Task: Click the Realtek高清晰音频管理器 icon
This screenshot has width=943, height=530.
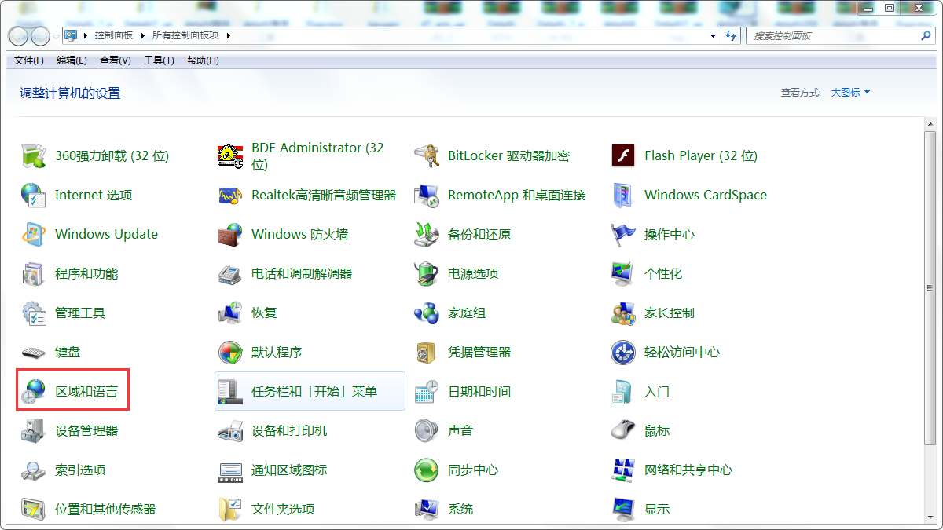Action: [229, 195]
